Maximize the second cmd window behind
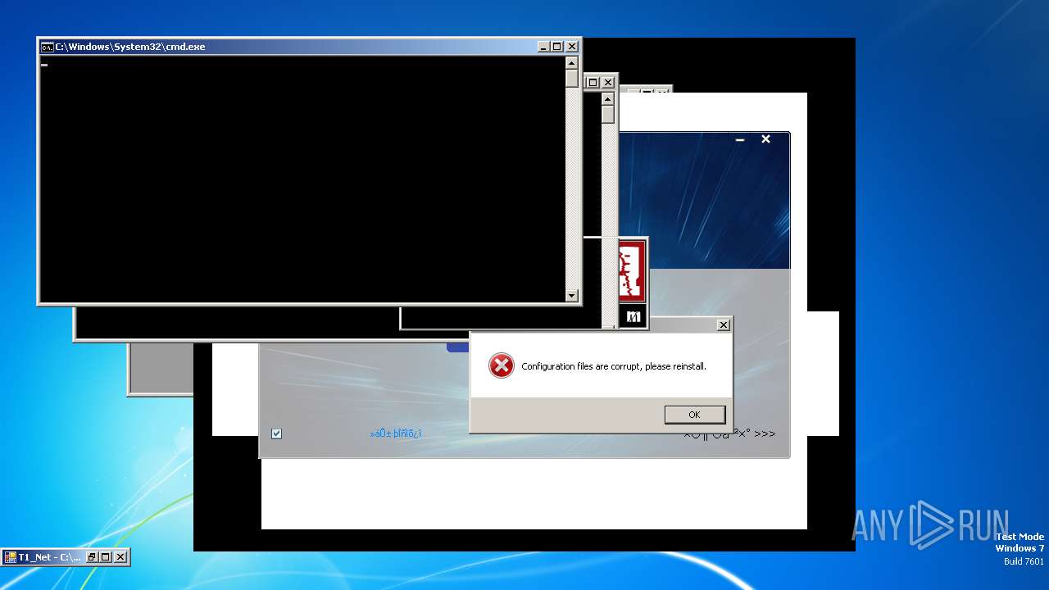Image resolution: width=1049 pixels, height=590 pixels. click(x=593, y=83)
